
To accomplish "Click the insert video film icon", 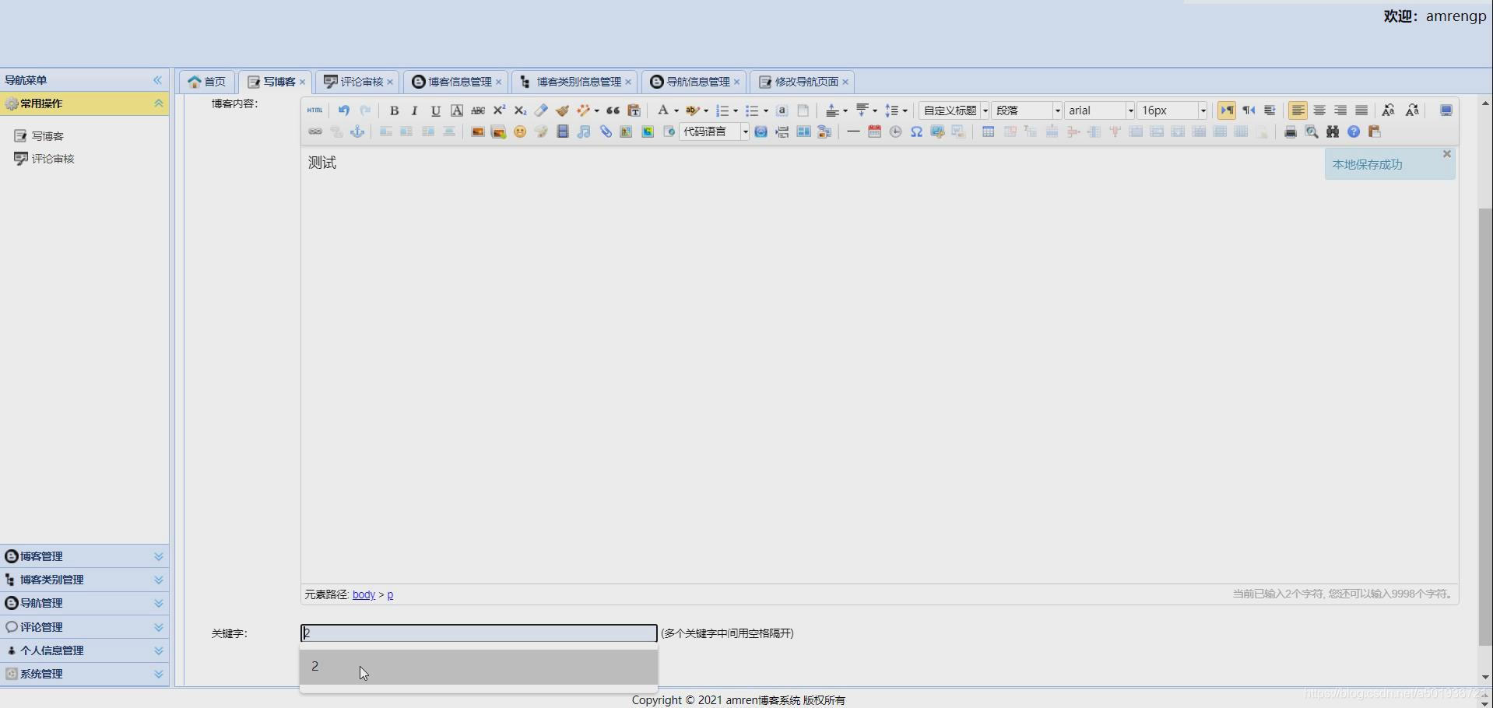I will tap(563, 131).
